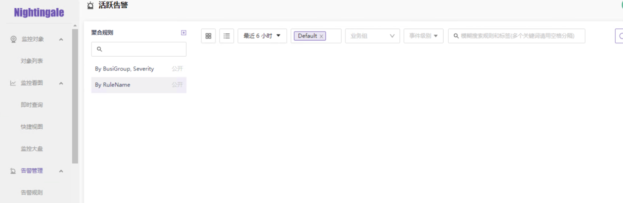This screenshot has width=623, height=203.
Task: Open 即时查询 in the sidebar
Action: [x=32, y=105]
